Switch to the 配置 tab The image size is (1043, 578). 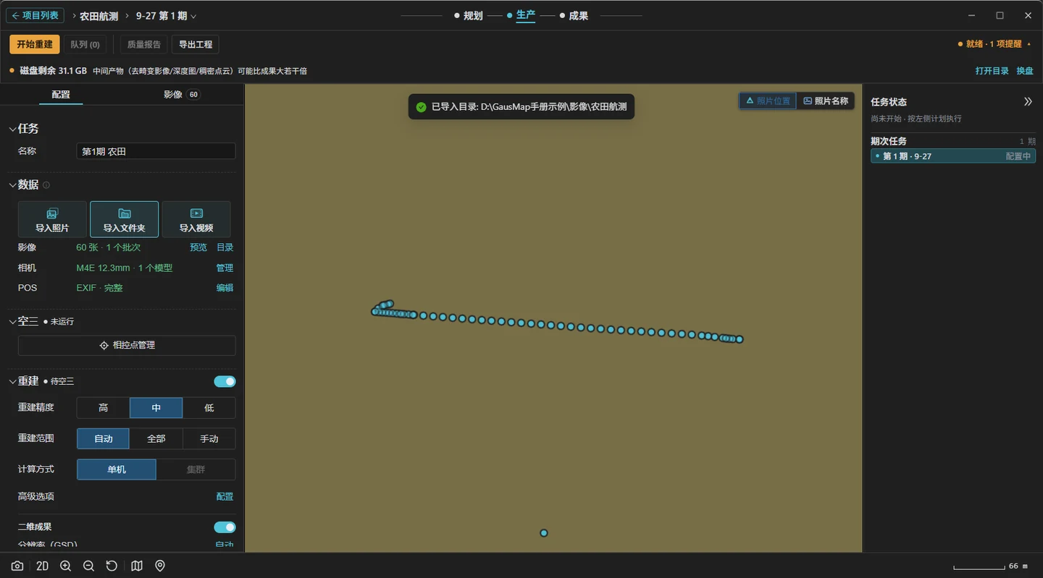pos(61,95)
